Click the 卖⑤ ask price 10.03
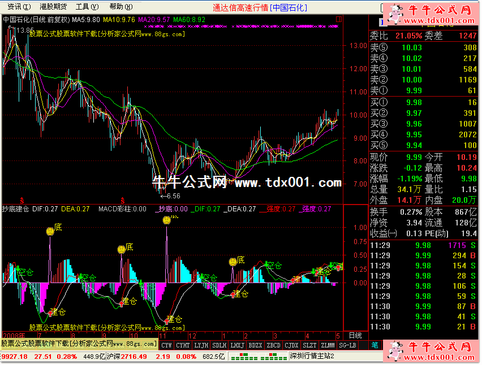The height and width of the screenshot is (365, 482). click(x=412, y=47)
